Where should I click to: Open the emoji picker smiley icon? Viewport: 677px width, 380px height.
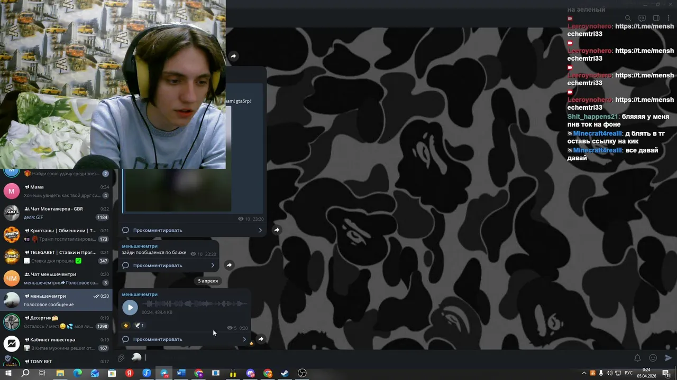(653, 358)
